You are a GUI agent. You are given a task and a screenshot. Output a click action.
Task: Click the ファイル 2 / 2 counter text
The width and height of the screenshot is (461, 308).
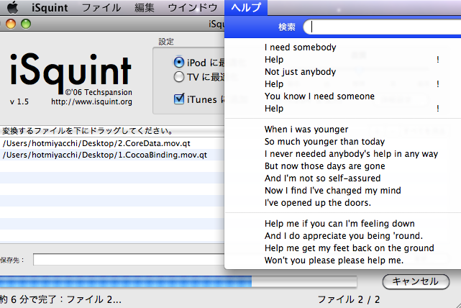(x=349, y=299)
